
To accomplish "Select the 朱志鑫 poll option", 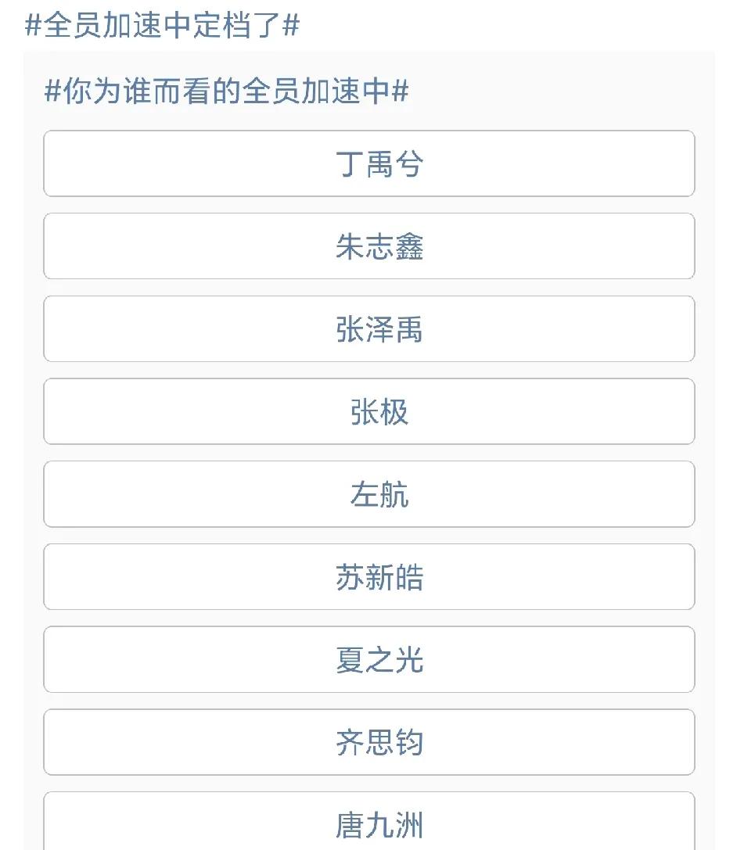I will 368,246.
